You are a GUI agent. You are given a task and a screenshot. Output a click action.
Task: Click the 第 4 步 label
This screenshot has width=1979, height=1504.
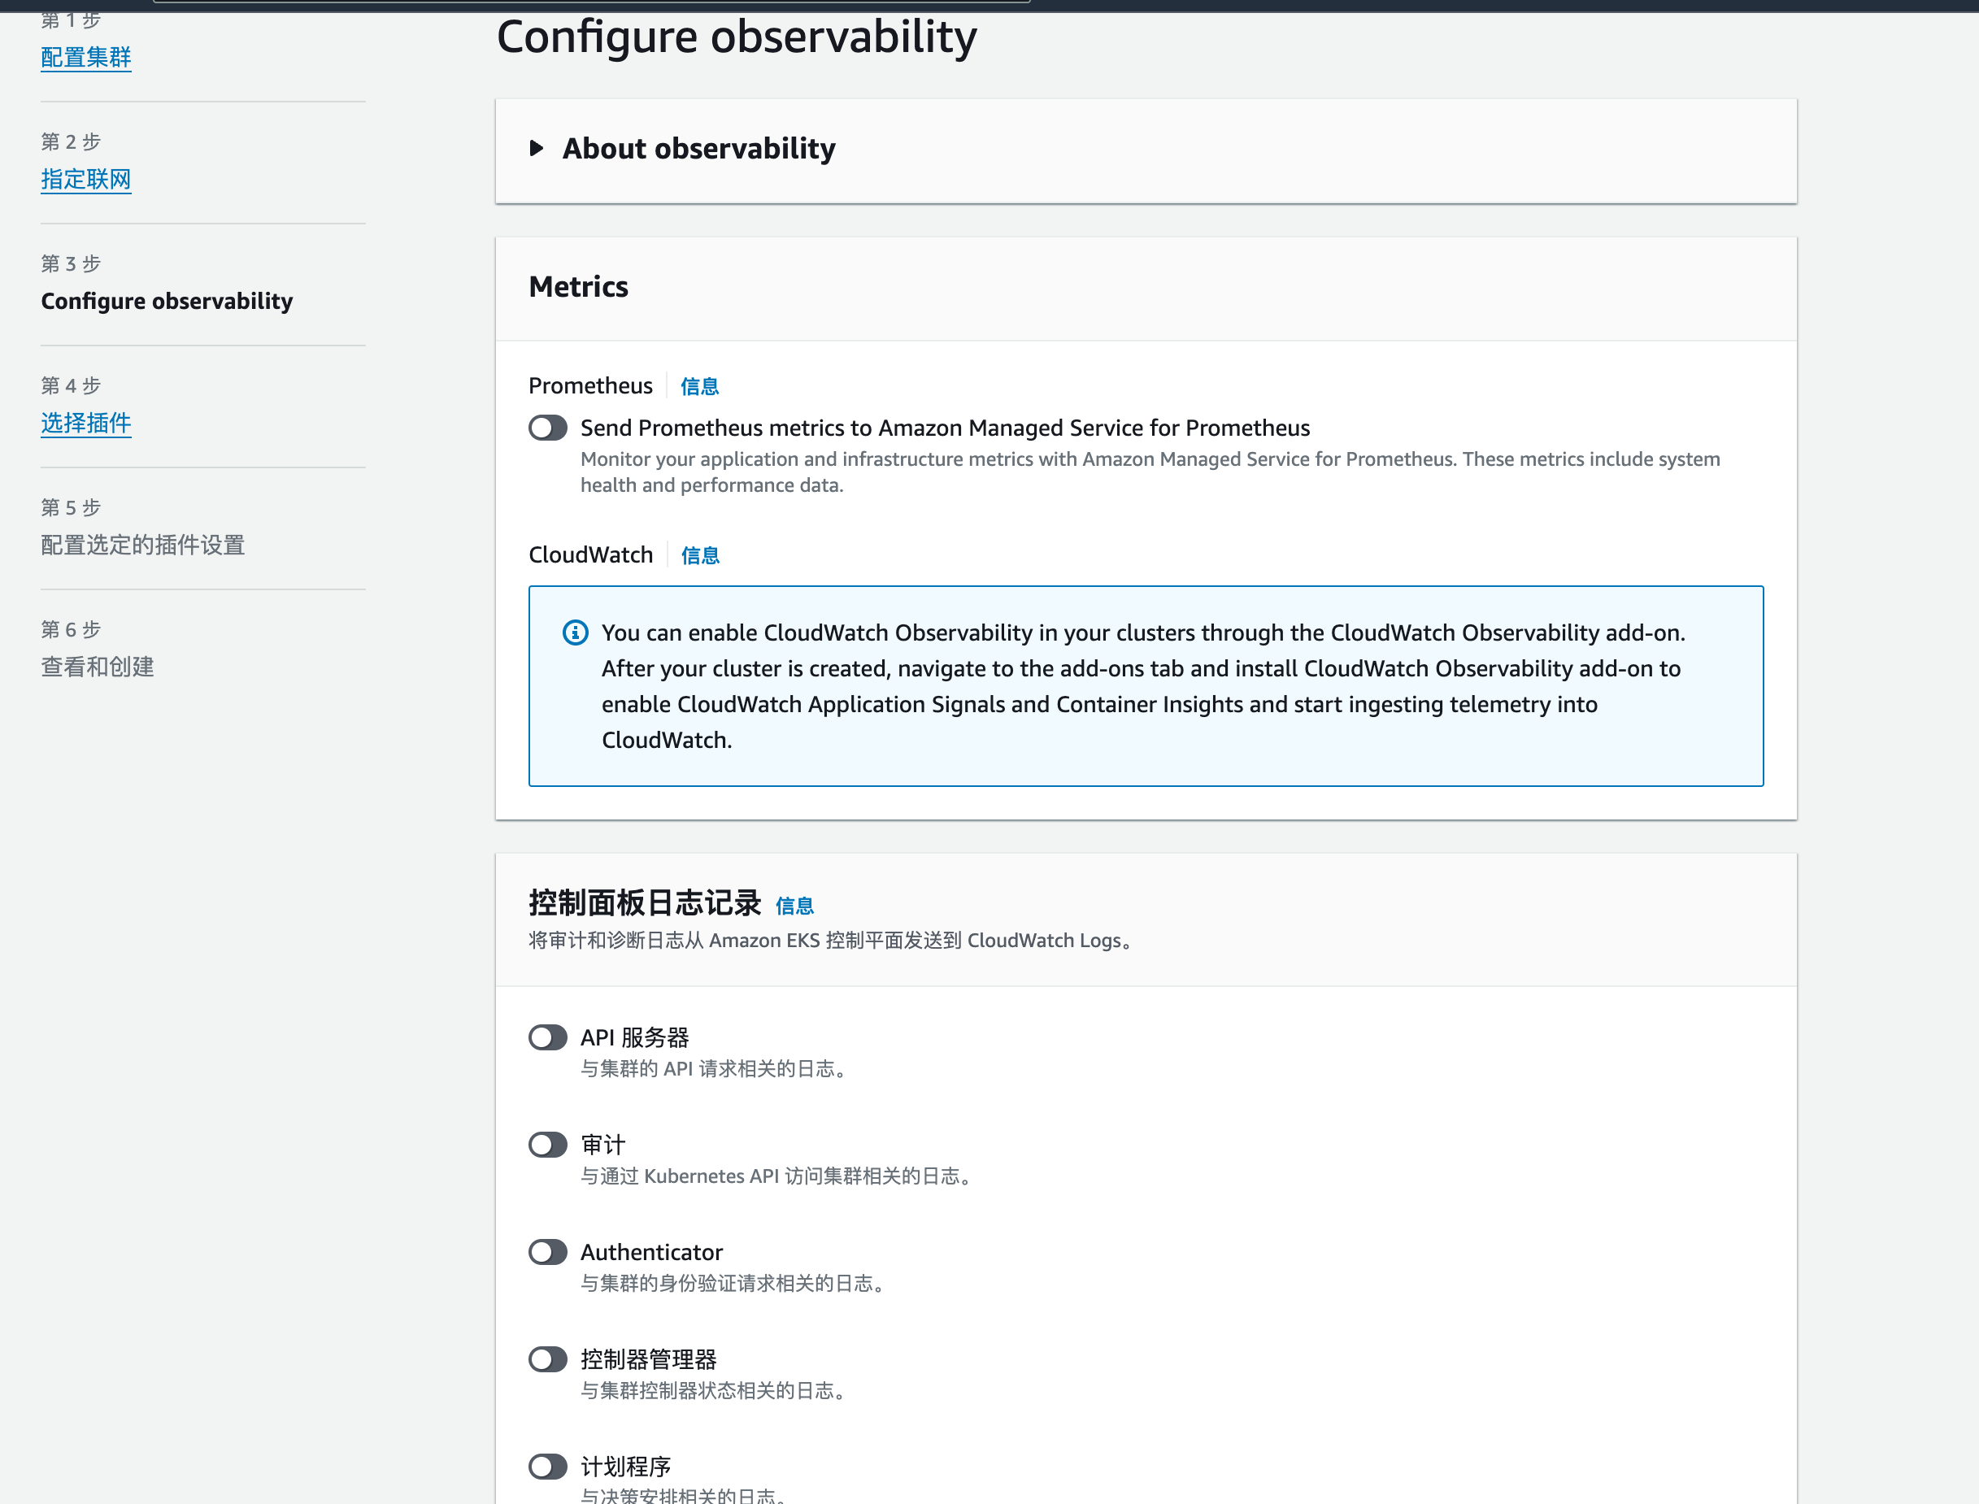pos(71,385)
